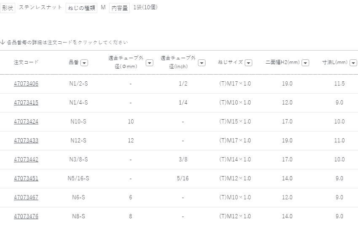This screenshot has width=358, height=225.
Task: Open the 品番 column filter dropdown
Action: point(84,63)
